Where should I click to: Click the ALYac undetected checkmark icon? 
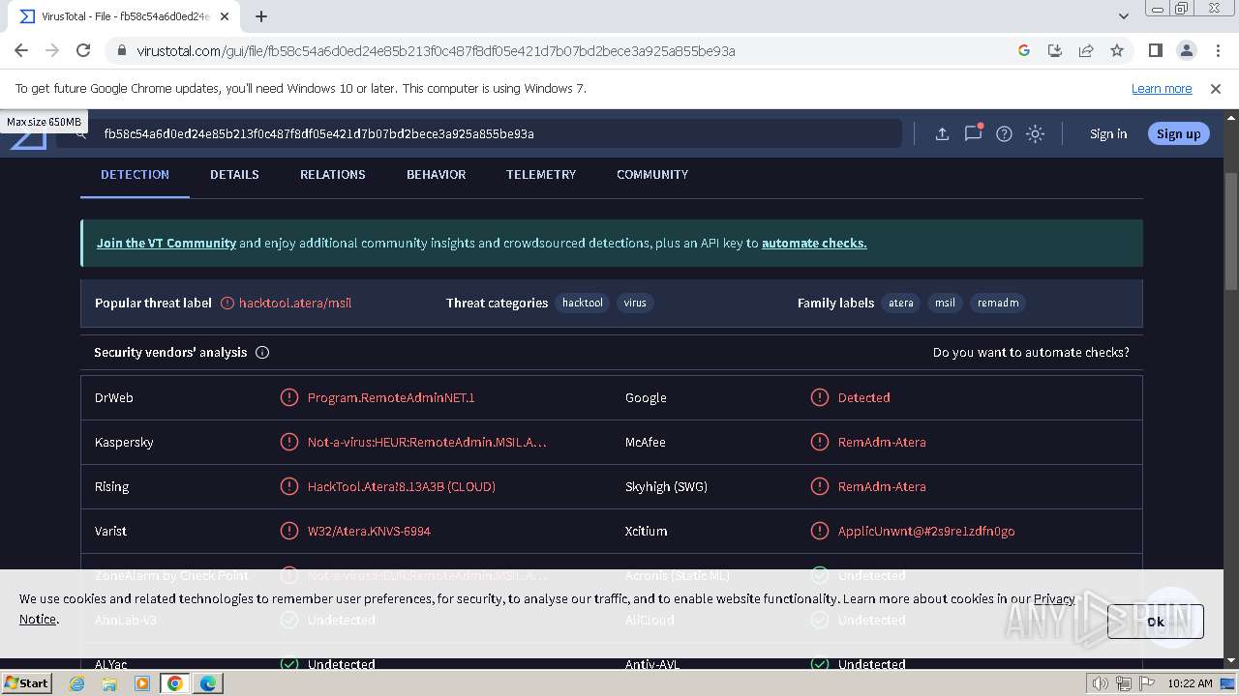(289, 664)
